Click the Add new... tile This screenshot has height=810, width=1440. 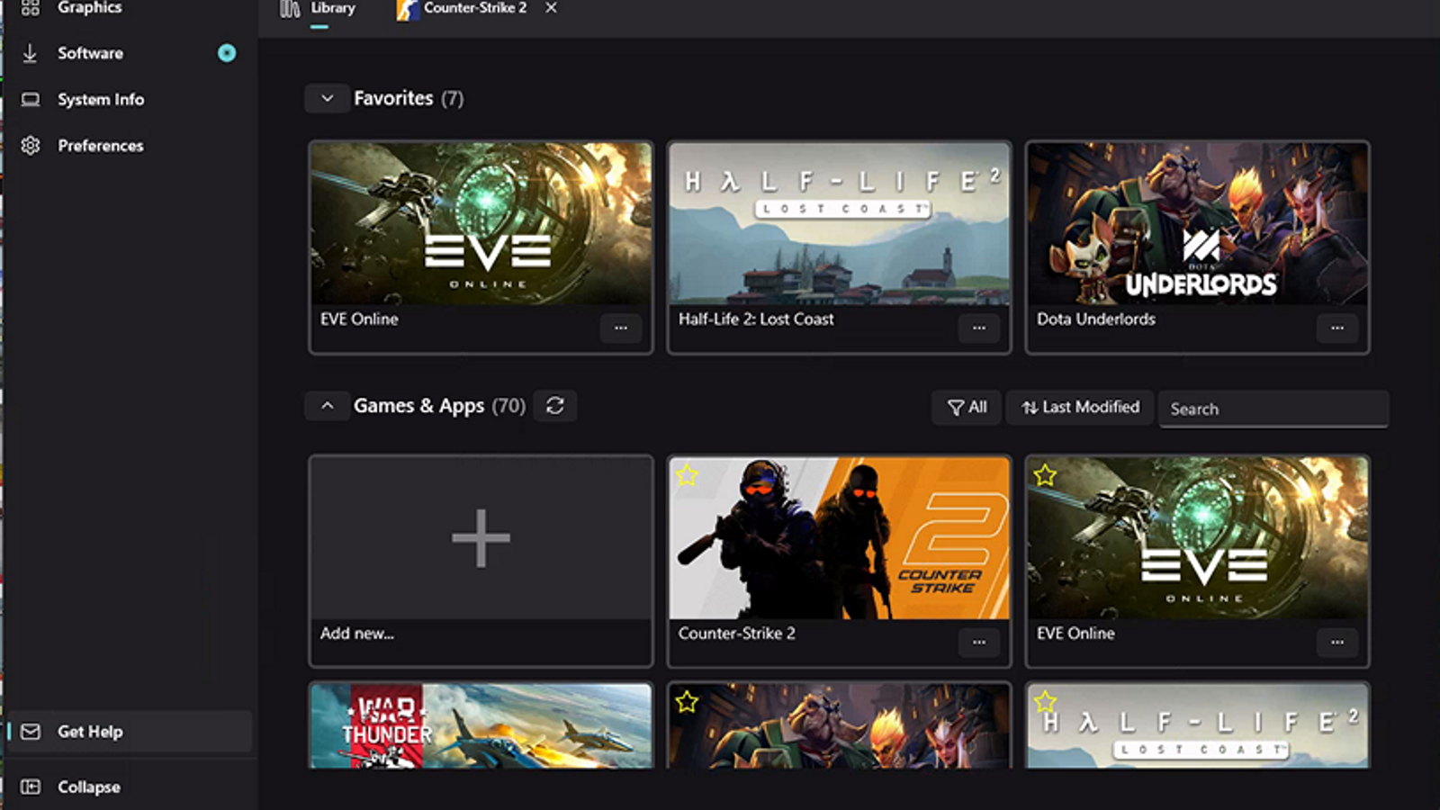pyautogui.click(x=481, y=560)
